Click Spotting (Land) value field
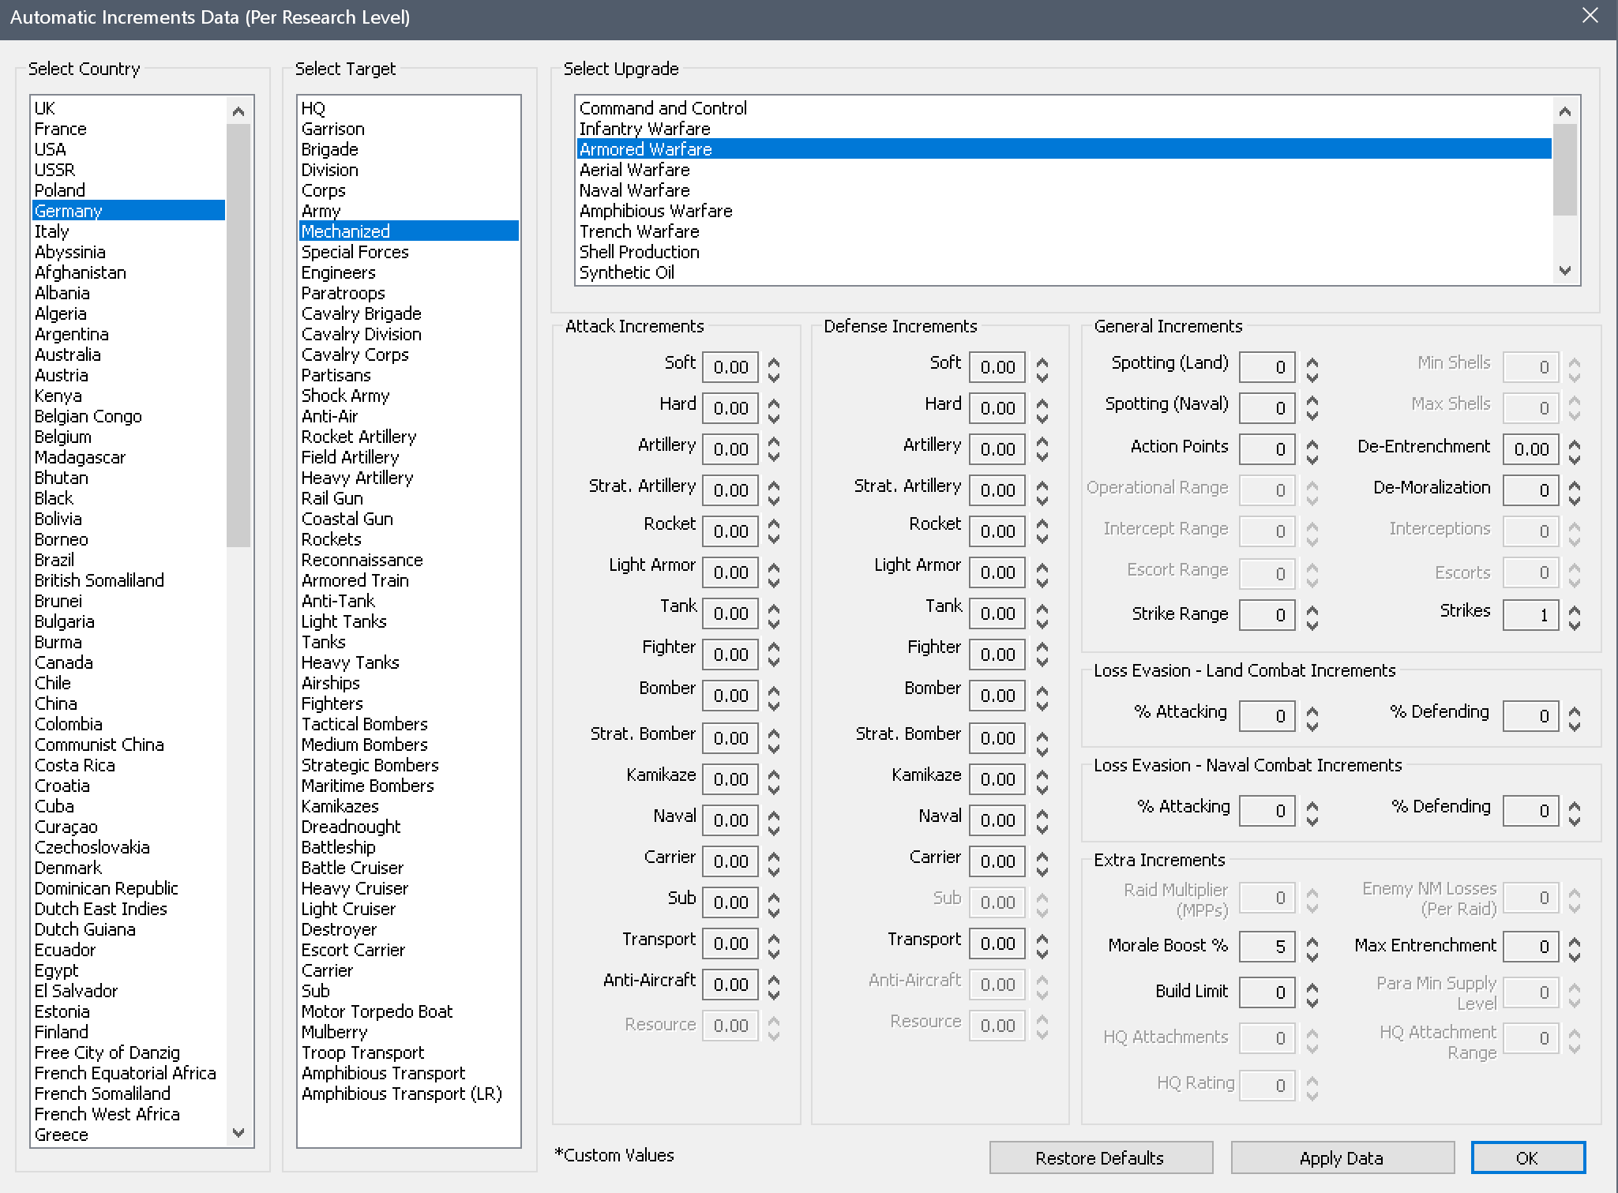Image resolution: width=1618 pixels, height=1193 pixels. point(1267,367)
